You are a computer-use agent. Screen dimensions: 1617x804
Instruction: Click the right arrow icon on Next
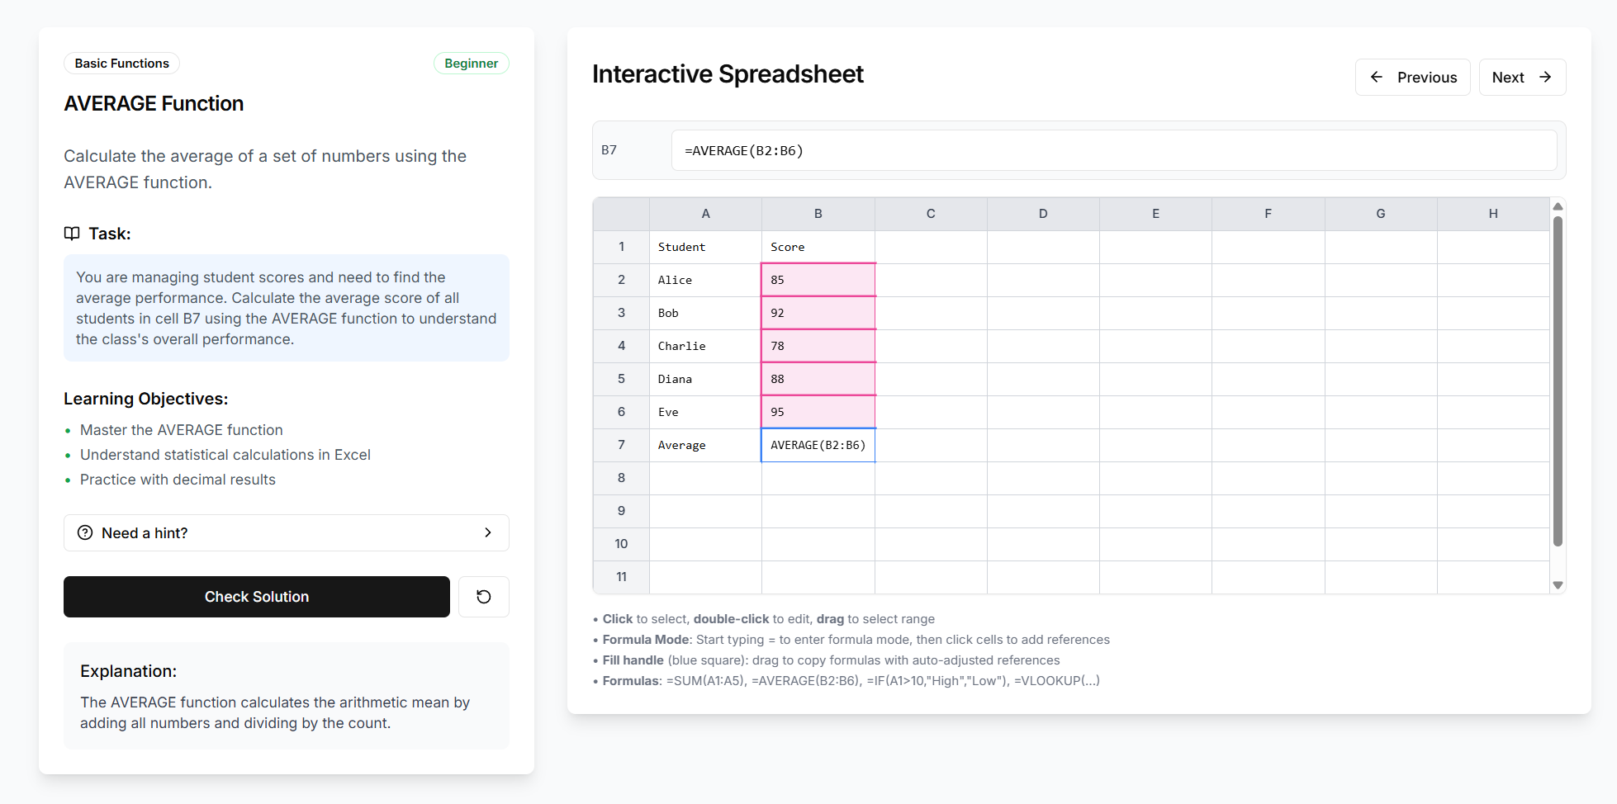coord(1545,77)
